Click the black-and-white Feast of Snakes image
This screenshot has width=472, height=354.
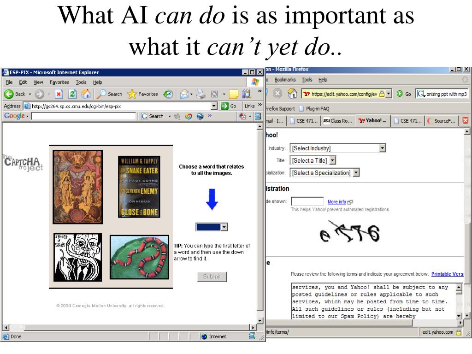[77, 257]
